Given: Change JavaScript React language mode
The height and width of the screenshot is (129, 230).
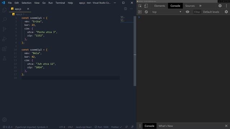Looking at the screenshot, I should (84, 127).
